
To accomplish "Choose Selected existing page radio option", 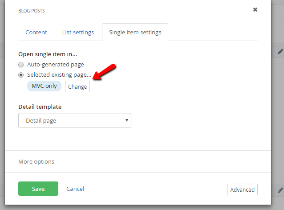I will coord(21,75).
